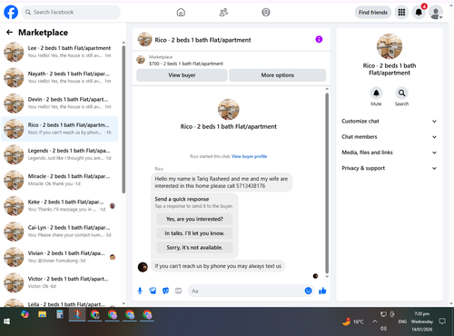Open the Friends icon in top navigation

(x=223, y=12)
